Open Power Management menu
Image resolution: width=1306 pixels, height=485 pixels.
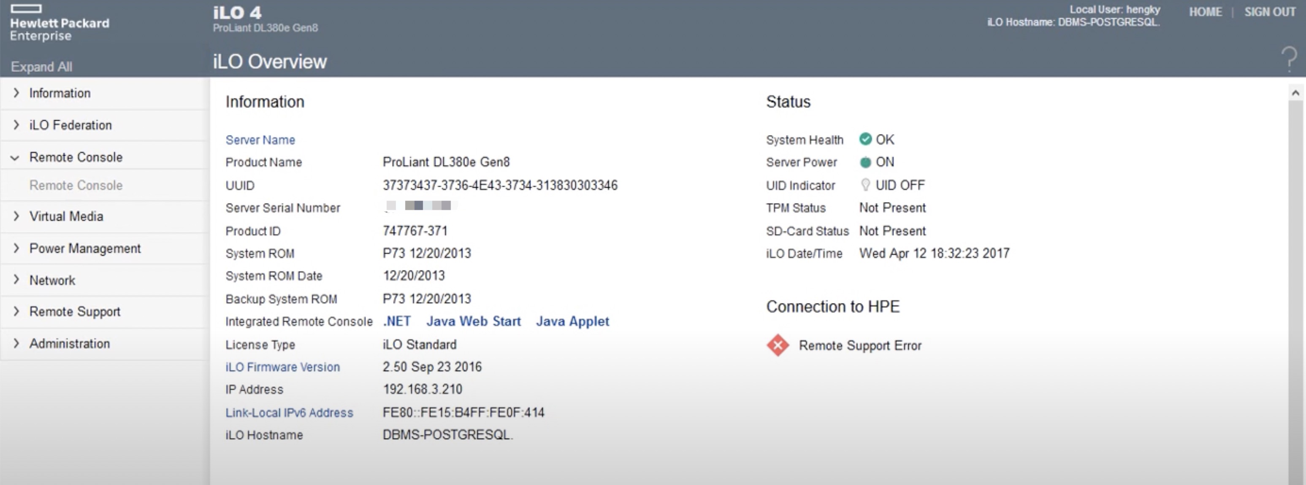85,248
